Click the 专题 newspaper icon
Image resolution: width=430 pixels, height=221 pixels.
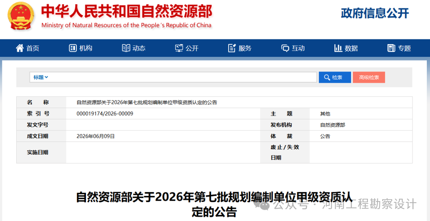[391, 48]
